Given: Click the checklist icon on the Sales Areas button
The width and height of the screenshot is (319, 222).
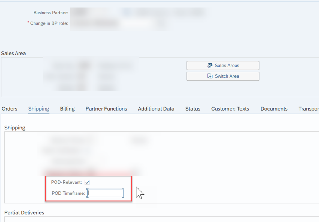Looking at the screenshot, I should (x=210, y=66).
